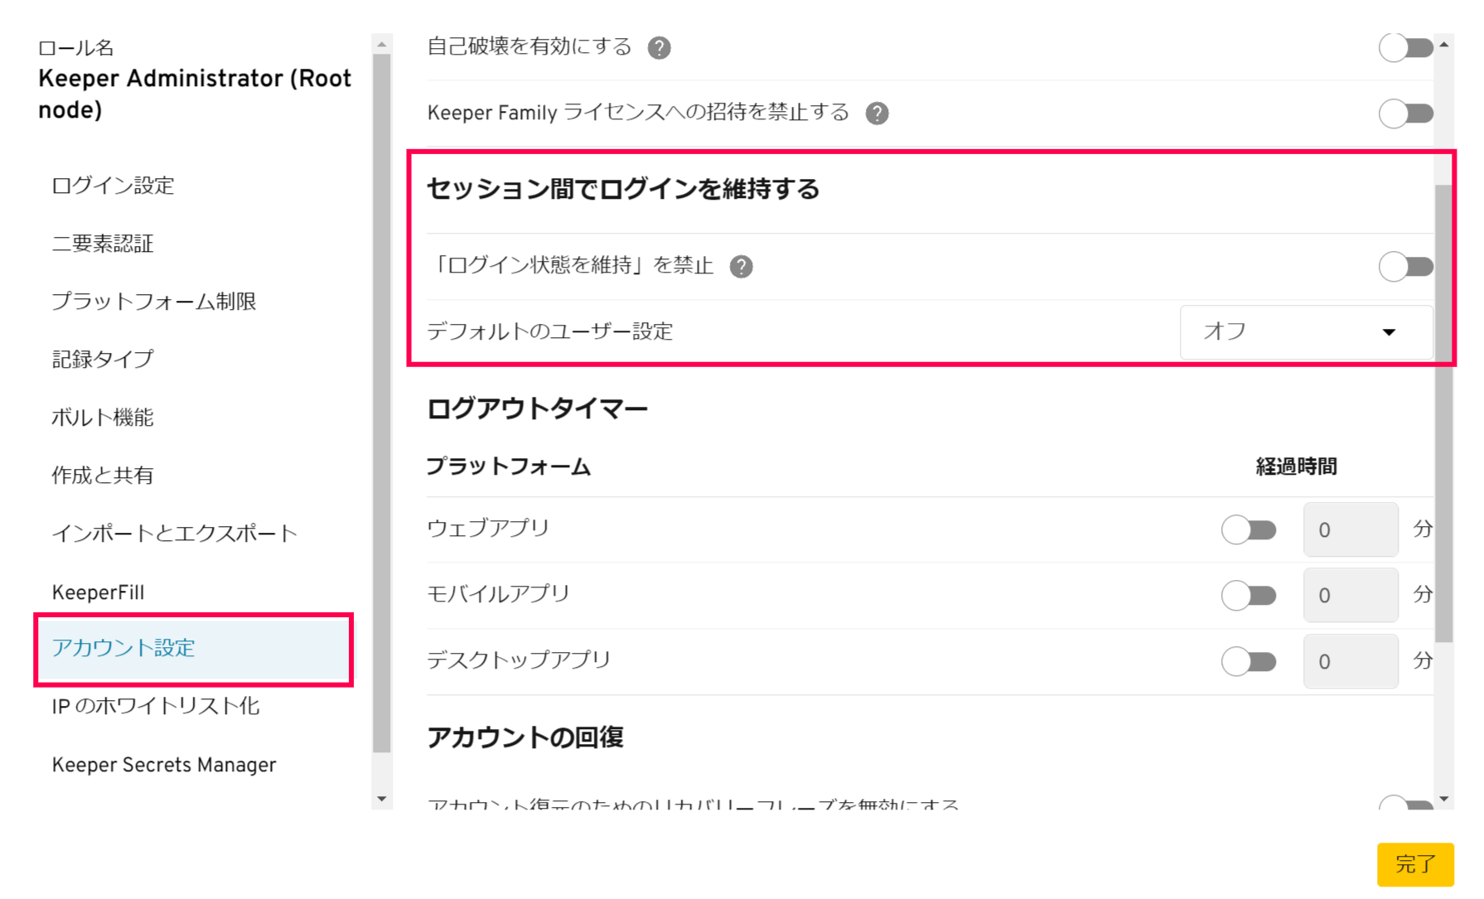Click the settings panel vertical scrollbar thumb
The height and width of the screenshot is (899, 1484).
[x=1443, y=413]
